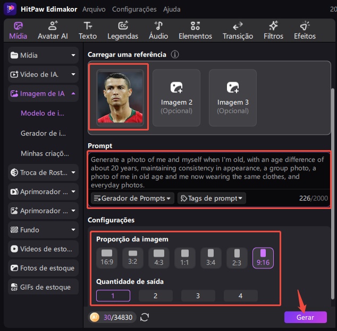This screenshot has height=331, width=337.
Task: Select the 1:1 aspect ratio
Action: [x=185, y=258]
